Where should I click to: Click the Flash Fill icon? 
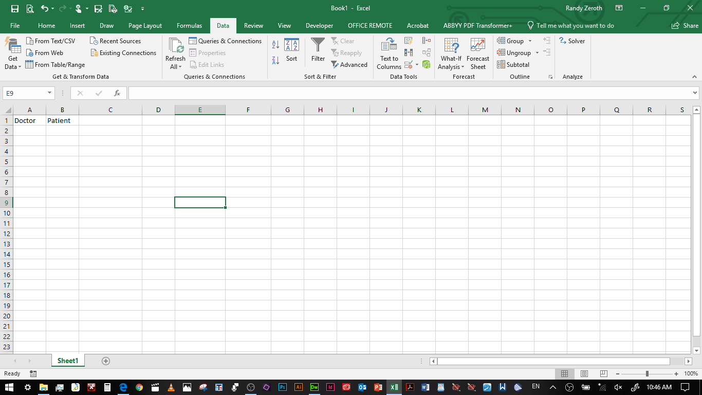click(408, 41)
